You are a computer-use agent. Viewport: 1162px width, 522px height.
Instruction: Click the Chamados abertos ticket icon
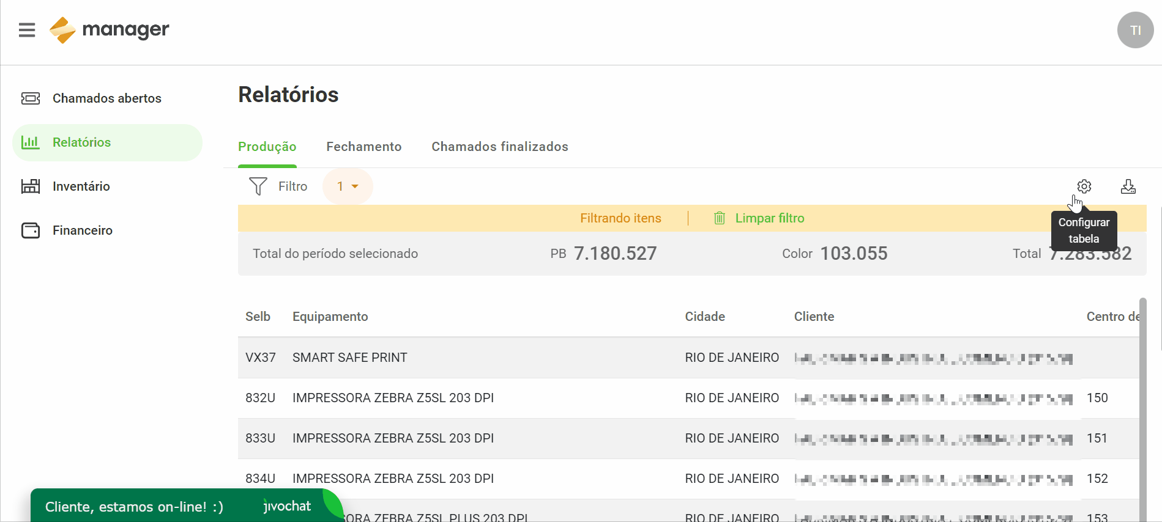pos(31,98)
